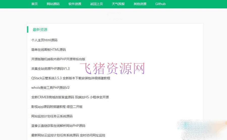Click the 最新资源 section heading
The image size is (227, 140).
40,30
